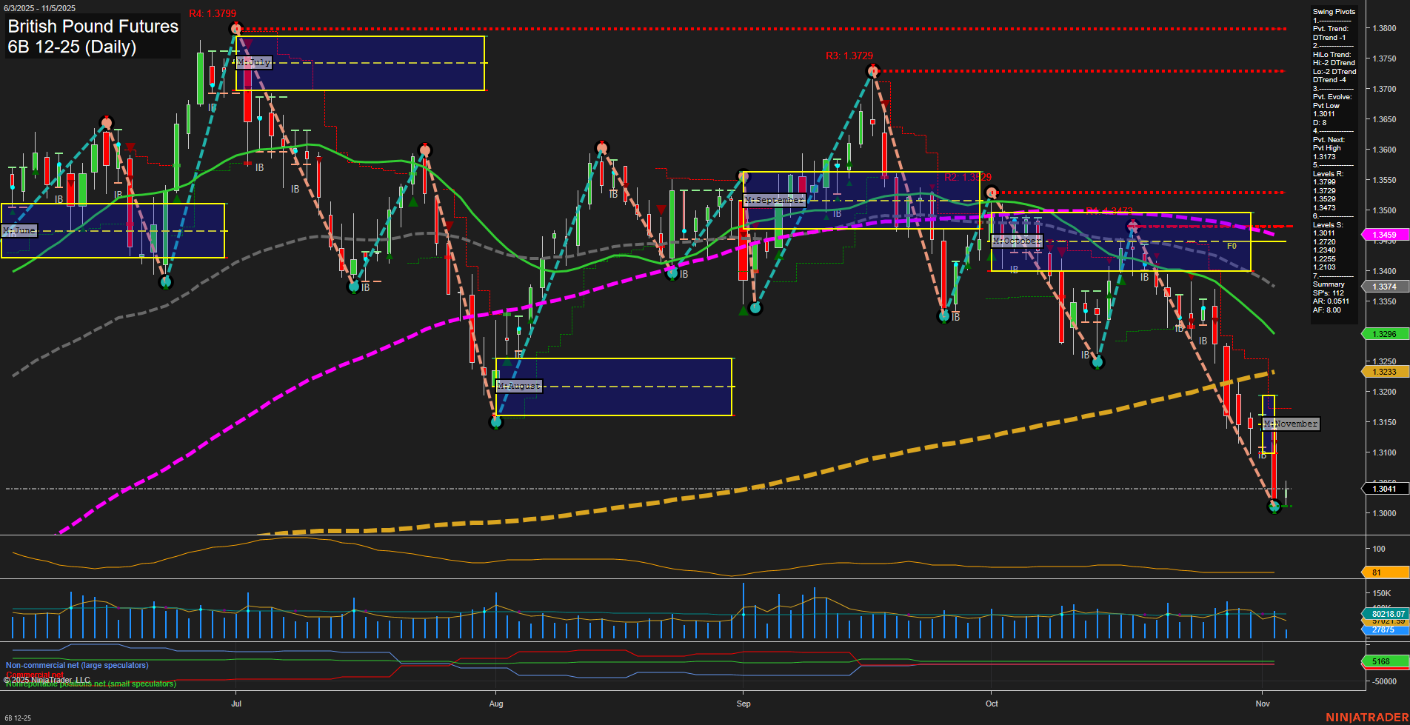
Task: Click the M:November range box label
Action: [x=1290, y=424]
